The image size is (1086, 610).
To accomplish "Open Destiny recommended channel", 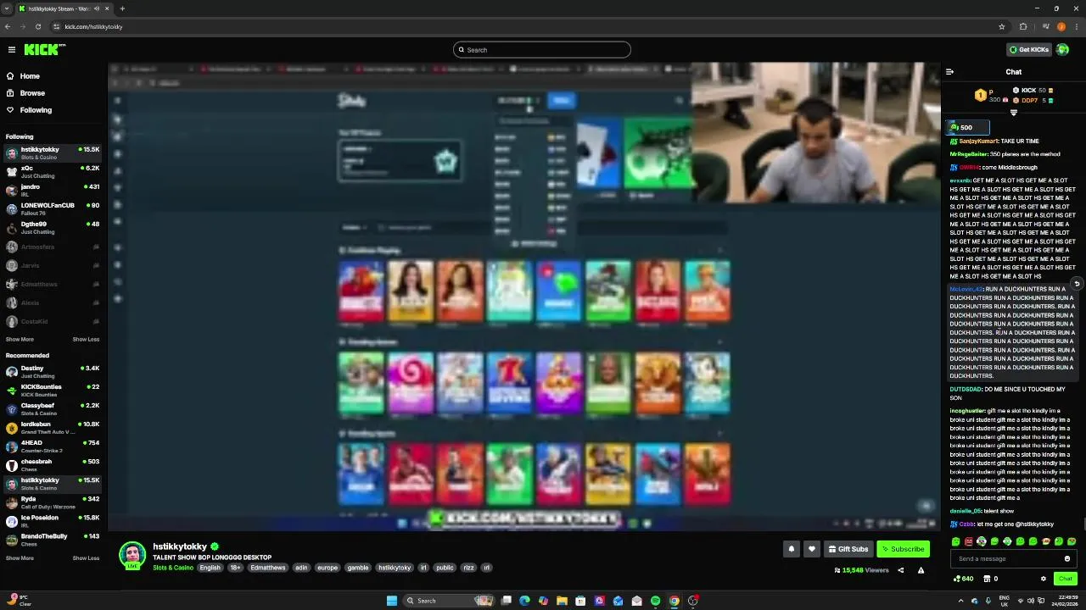I will pyautogui.click(x=51, y=372).
